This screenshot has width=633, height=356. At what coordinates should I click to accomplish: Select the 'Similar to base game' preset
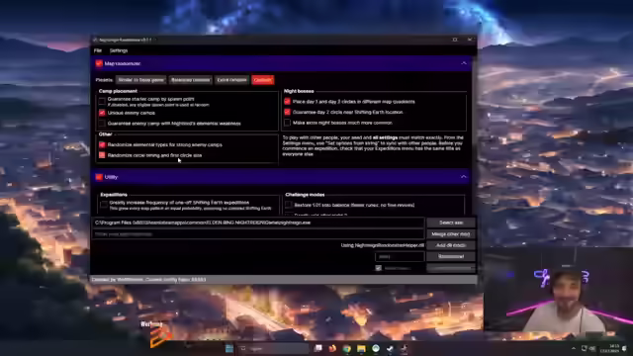[x=141, y=80]
